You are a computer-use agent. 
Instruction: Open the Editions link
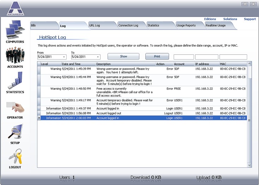point(210,19)
